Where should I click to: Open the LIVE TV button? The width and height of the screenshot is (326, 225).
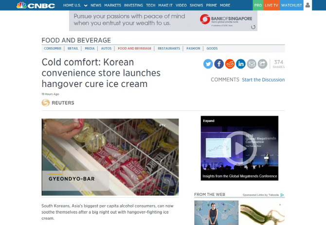point(272,5)
